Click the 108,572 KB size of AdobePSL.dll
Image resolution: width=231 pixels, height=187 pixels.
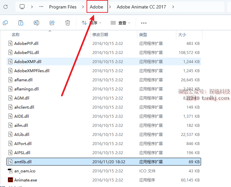coord(189,53)
